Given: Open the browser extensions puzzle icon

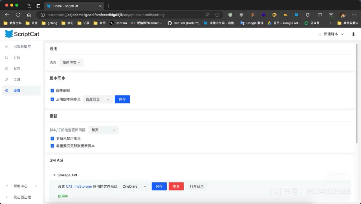Looking at the screenshot, I should point(308,15).
